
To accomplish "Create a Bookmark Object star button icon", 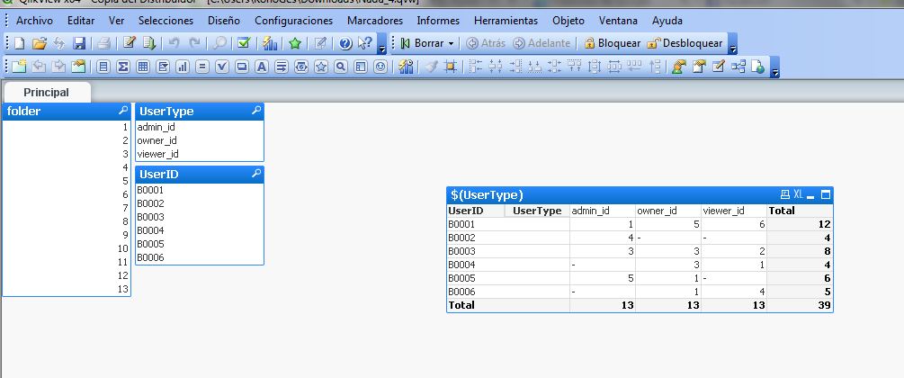I will click(x=321, y=67).
